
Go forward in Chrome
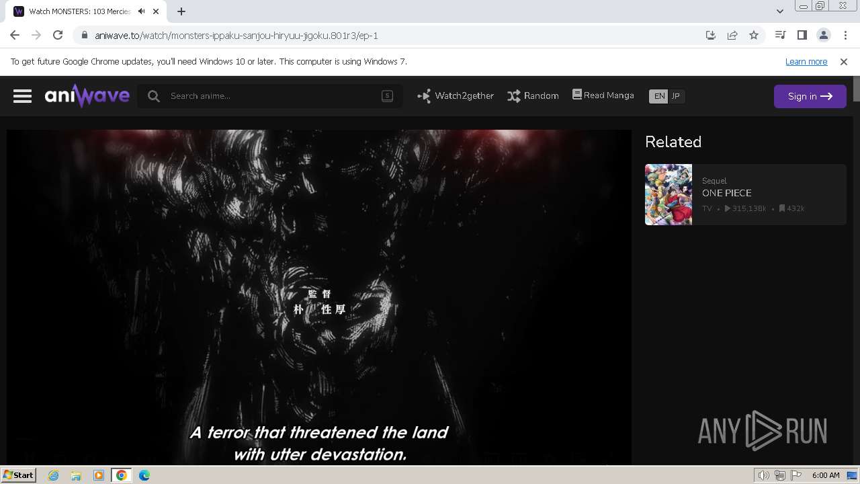(36, 35)
